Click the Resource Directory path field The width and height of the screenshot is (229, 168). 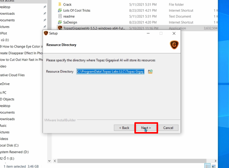click(110, 72)
